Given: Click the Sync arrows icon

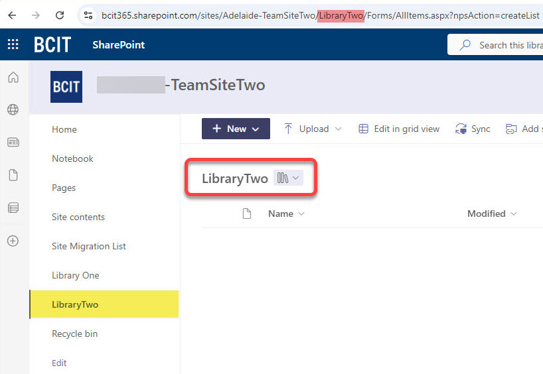Looking at the screenshot, I should 461,129.
